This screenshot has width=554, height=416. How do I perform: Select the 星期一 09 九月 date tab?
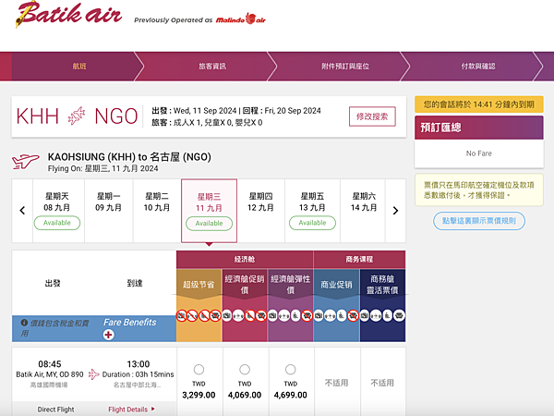click(x=108, y=211)
